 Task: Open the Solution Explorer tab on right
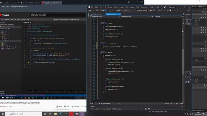tap(188, 14)
